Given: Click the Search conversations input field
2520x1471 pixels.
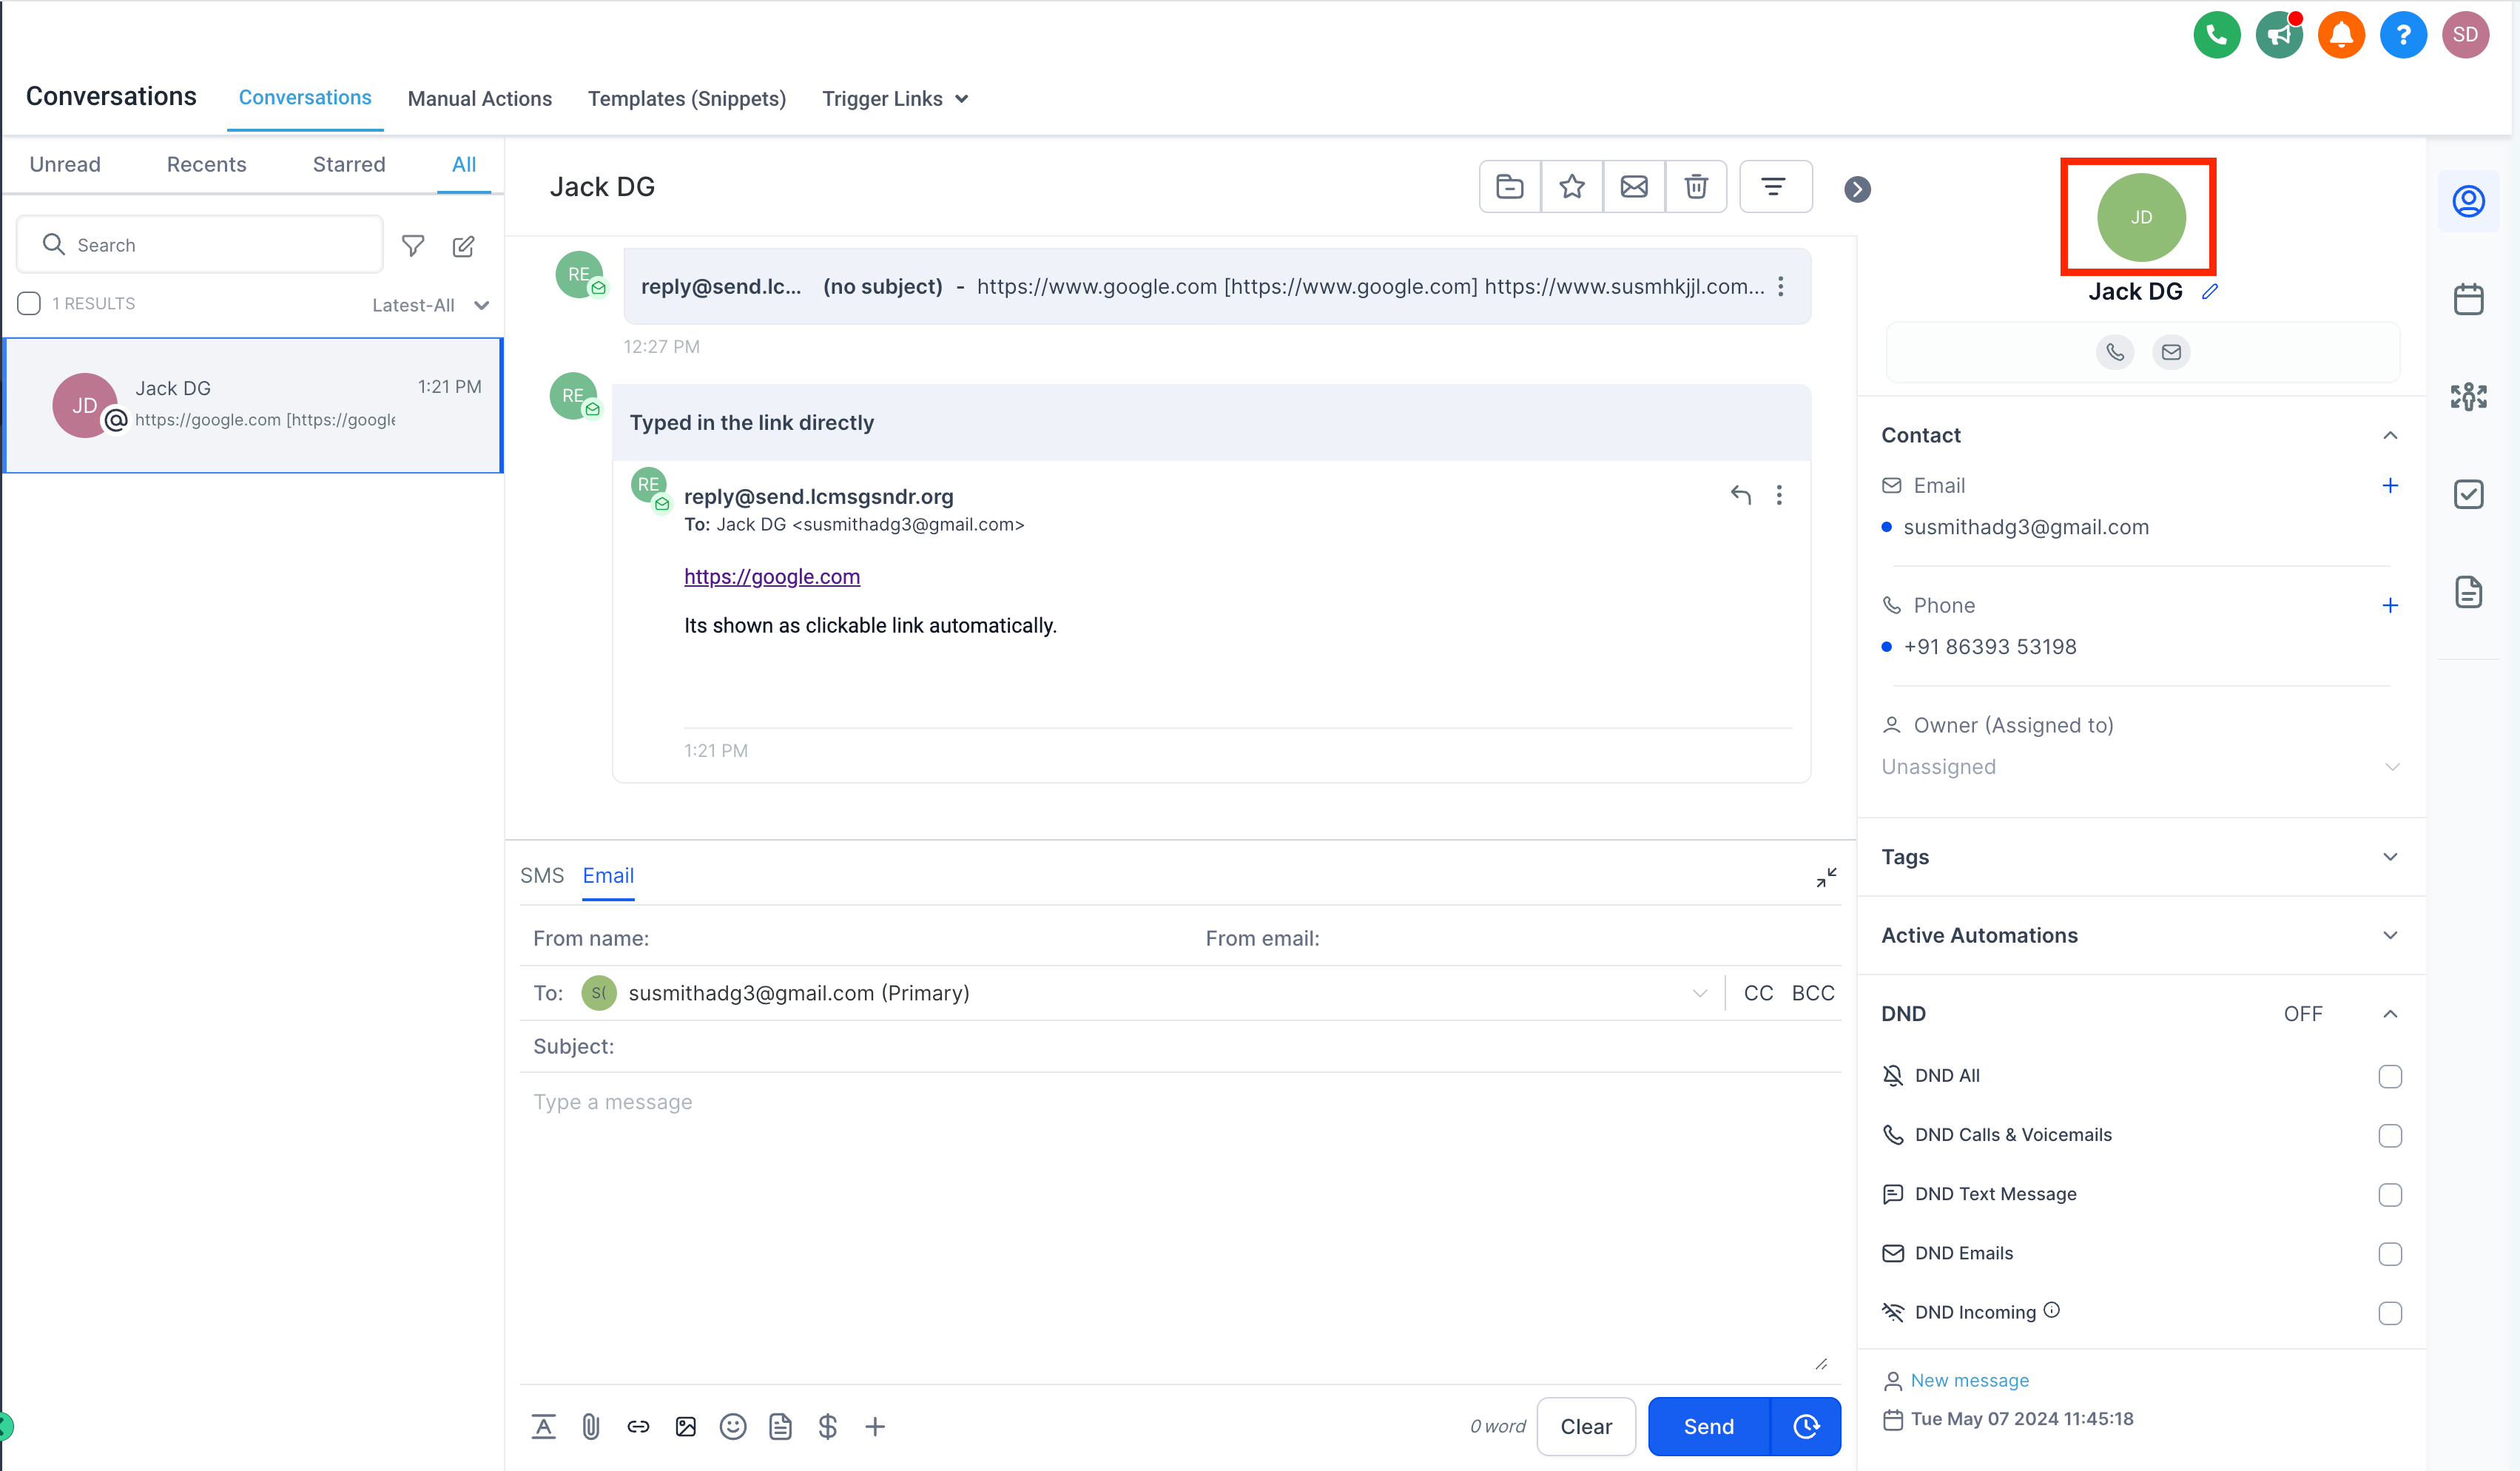Looking at the screenshot, I should pos(220,245).
